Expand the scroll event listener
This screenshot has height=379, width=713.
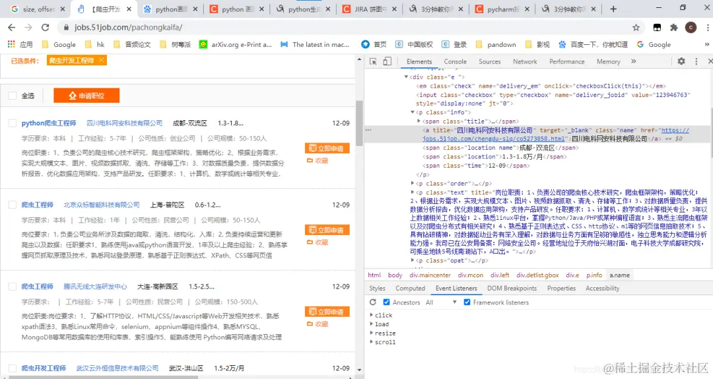pos(372,342)
